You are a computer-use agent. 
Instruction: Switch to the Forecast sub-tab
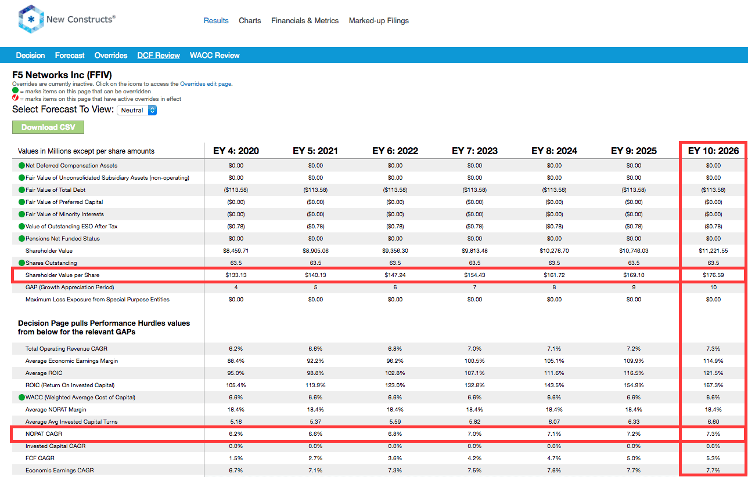70,56
